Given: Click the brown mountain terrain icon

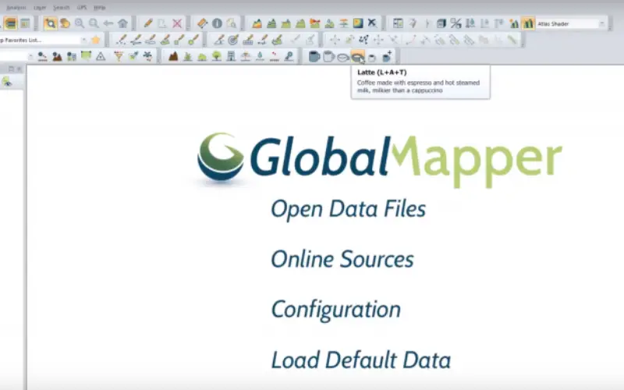Looking at the screenshot, I should click(173, 56).
